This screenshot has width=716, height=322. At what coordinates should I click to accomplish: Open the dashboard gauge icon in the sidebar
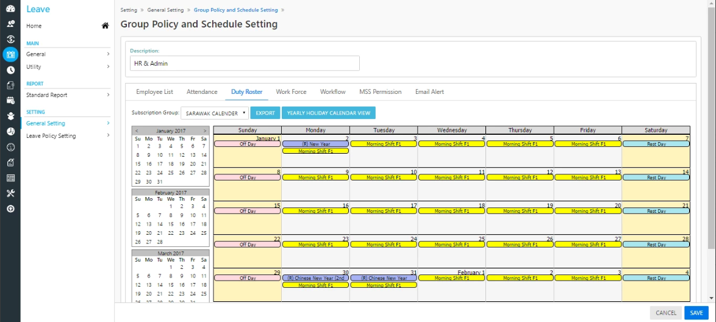[x=10, y=9]
